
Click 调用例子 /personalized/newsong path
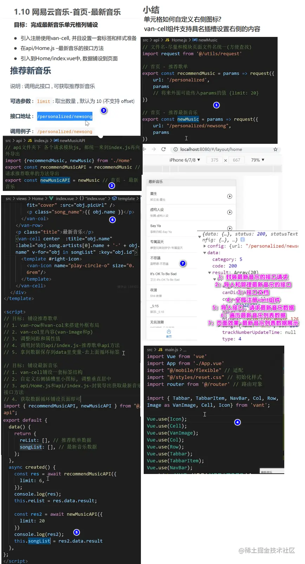pos(65,132)
